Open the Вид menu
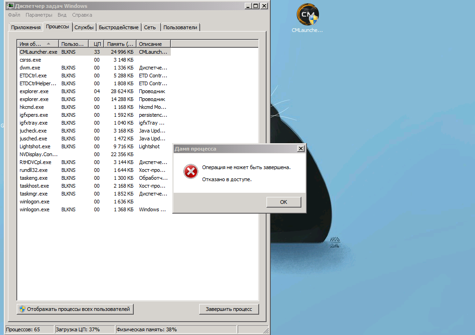Screen dimensions: 475x335 (62, 15)
